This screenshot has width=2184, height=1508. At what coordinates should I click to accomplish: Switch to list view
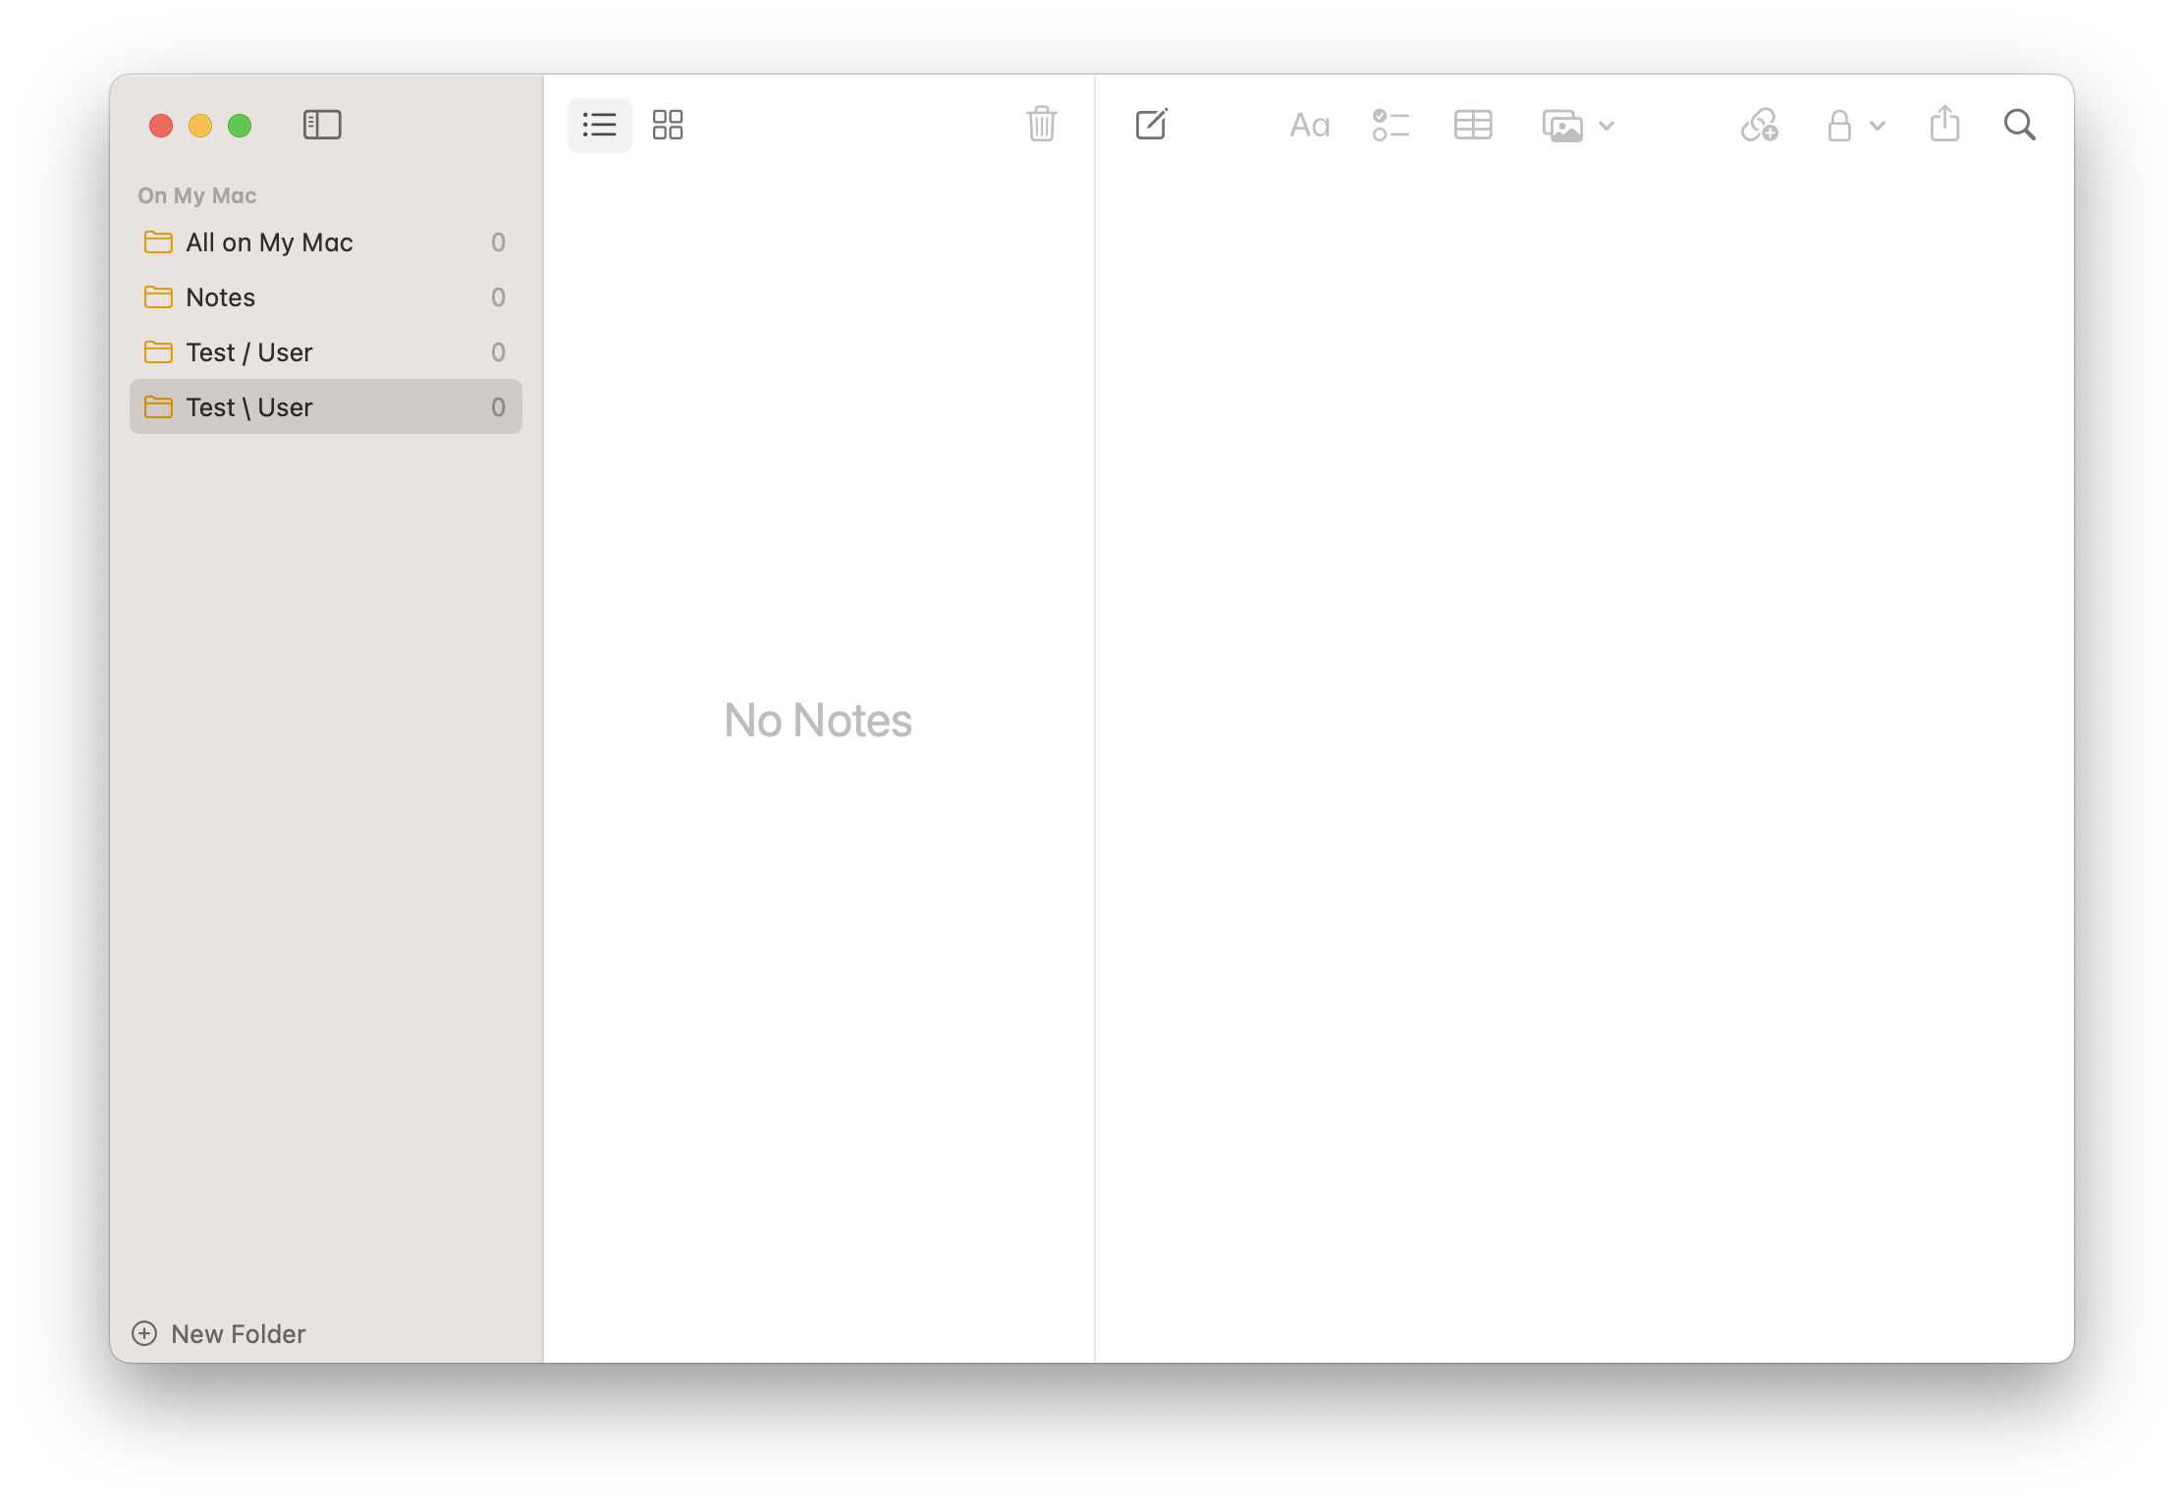(x=599, y=125)
